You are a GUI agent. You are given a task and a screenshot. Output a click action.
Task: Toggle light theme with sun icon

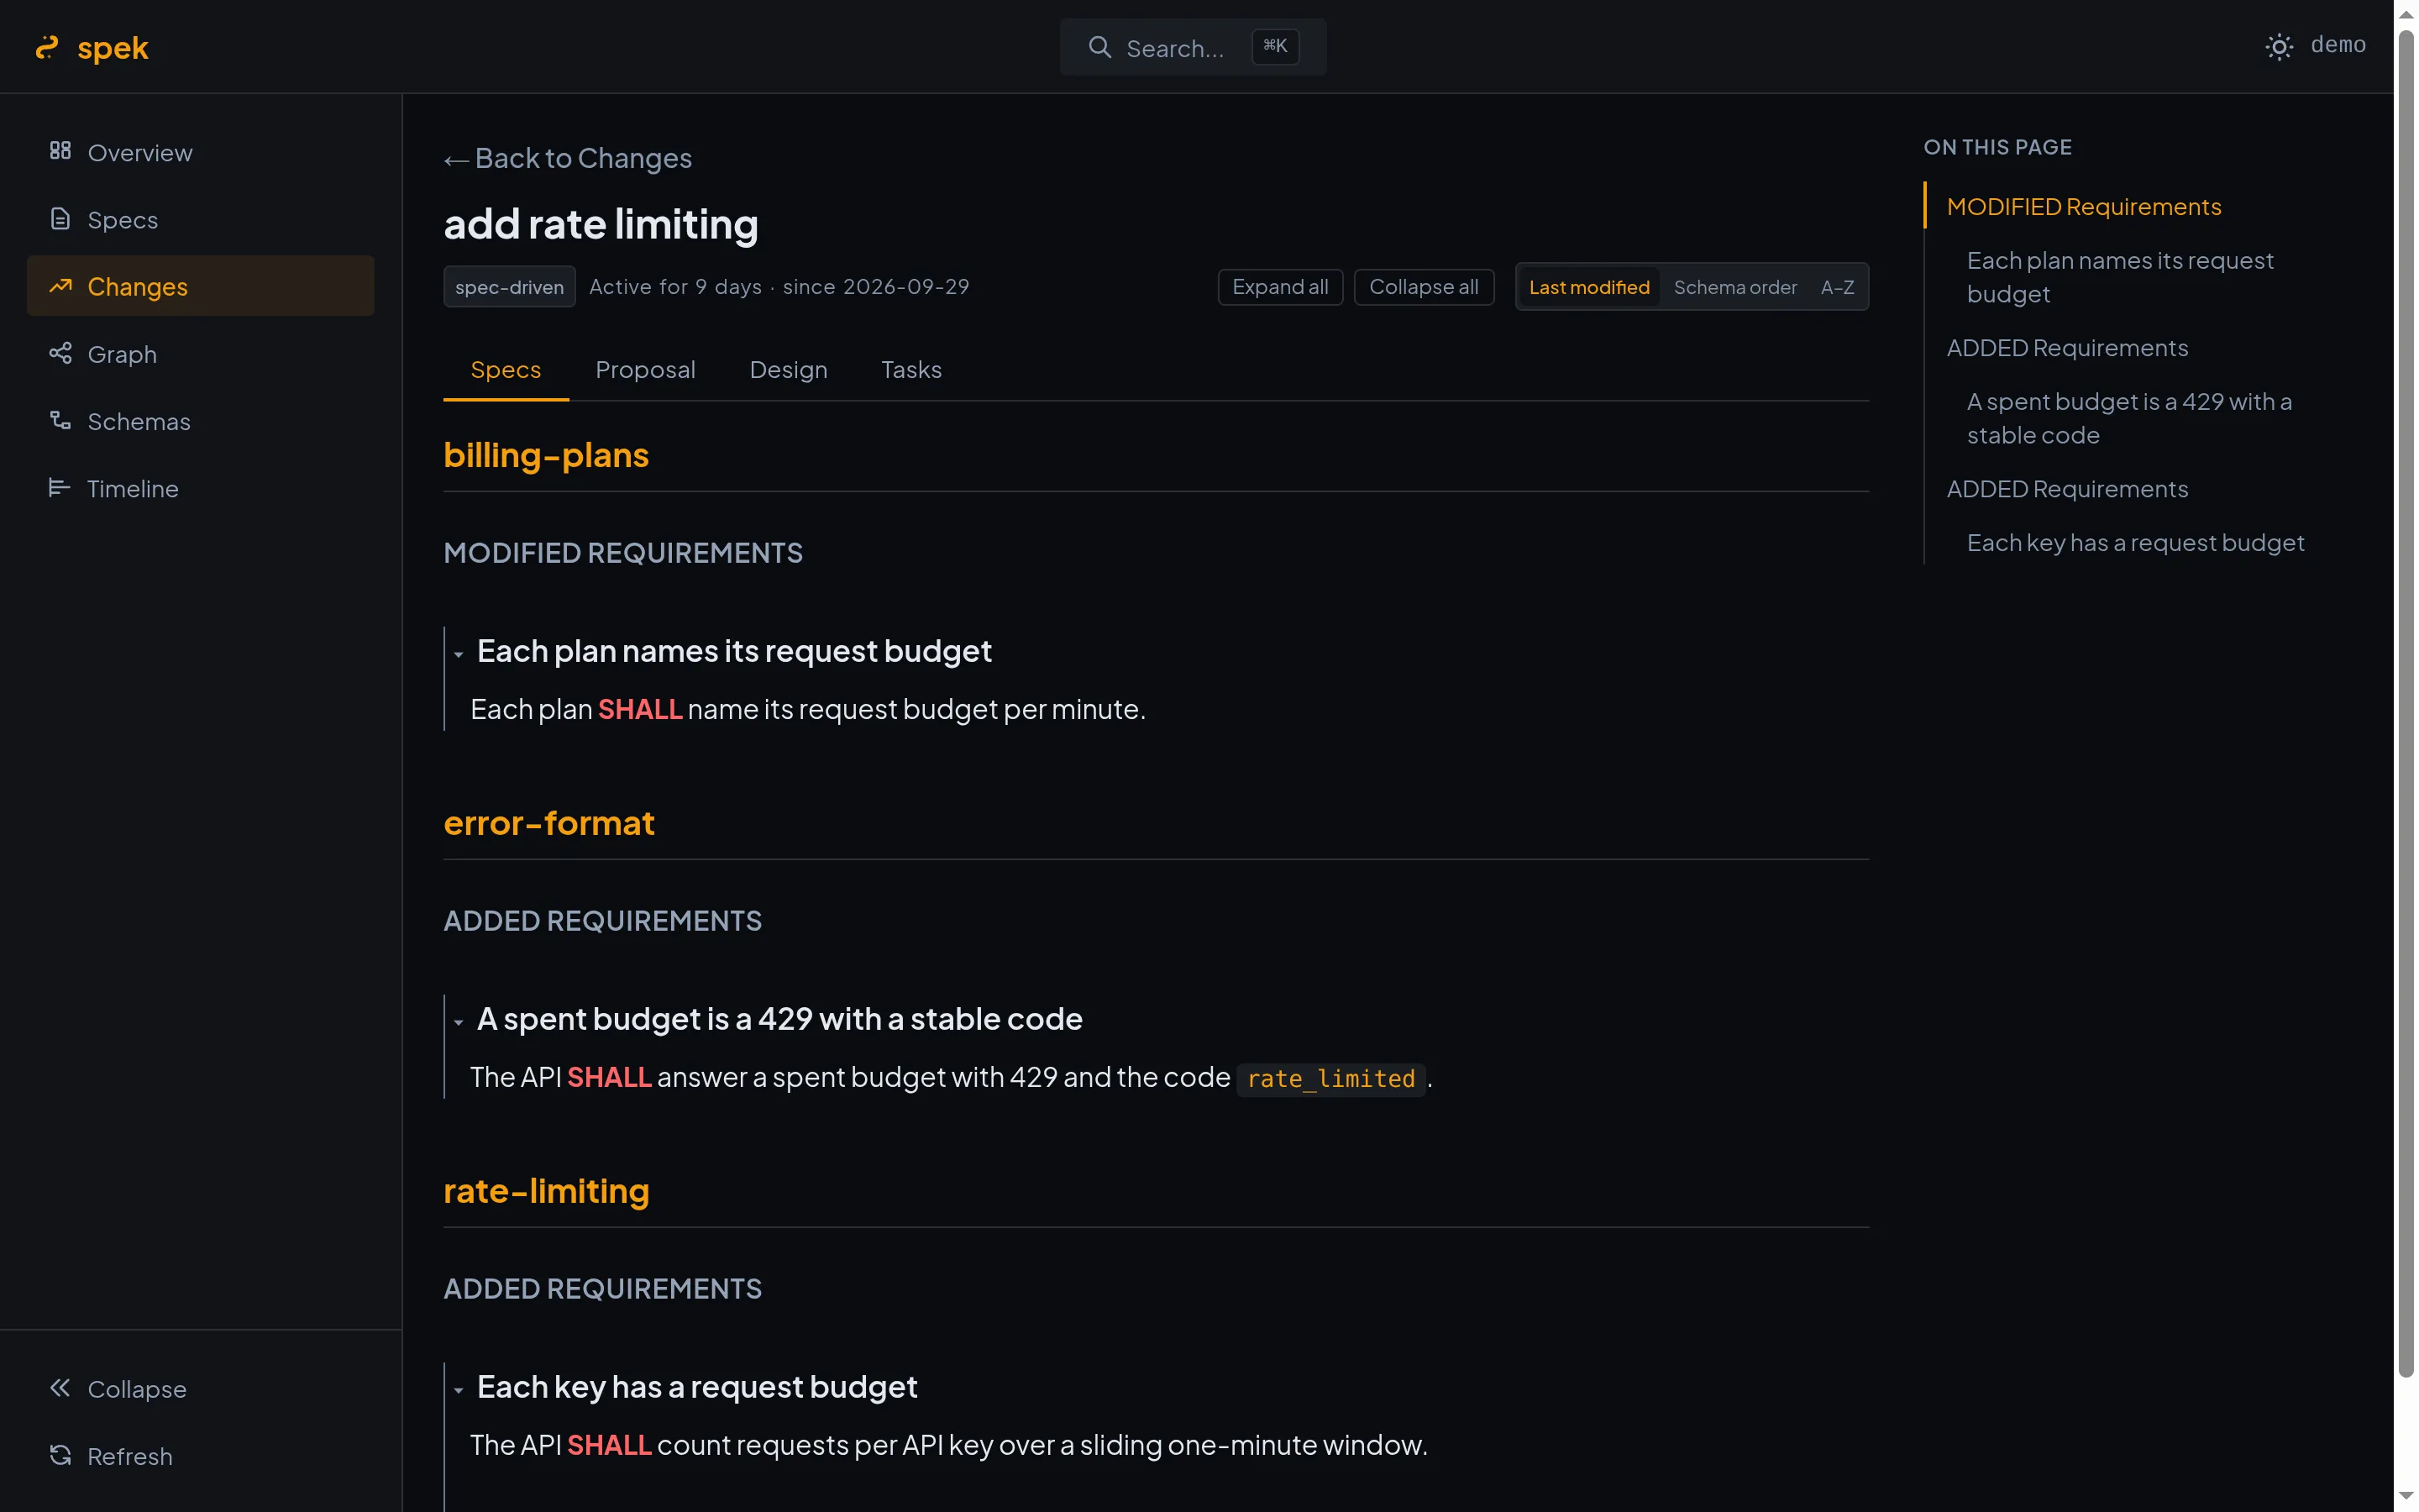click(x=2278, y=47)
